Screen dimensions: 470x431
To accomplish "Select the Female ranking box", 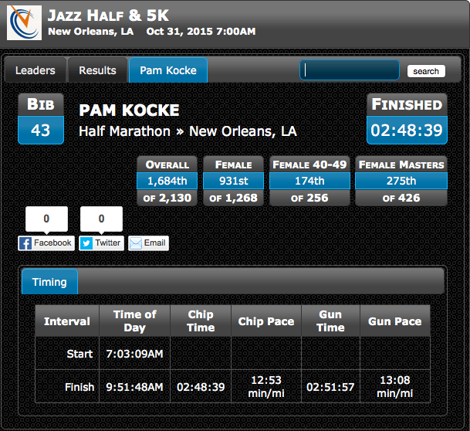I will coord(233,182).
